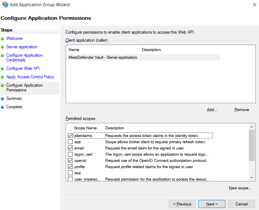Click the Next > button

(212, 204)
